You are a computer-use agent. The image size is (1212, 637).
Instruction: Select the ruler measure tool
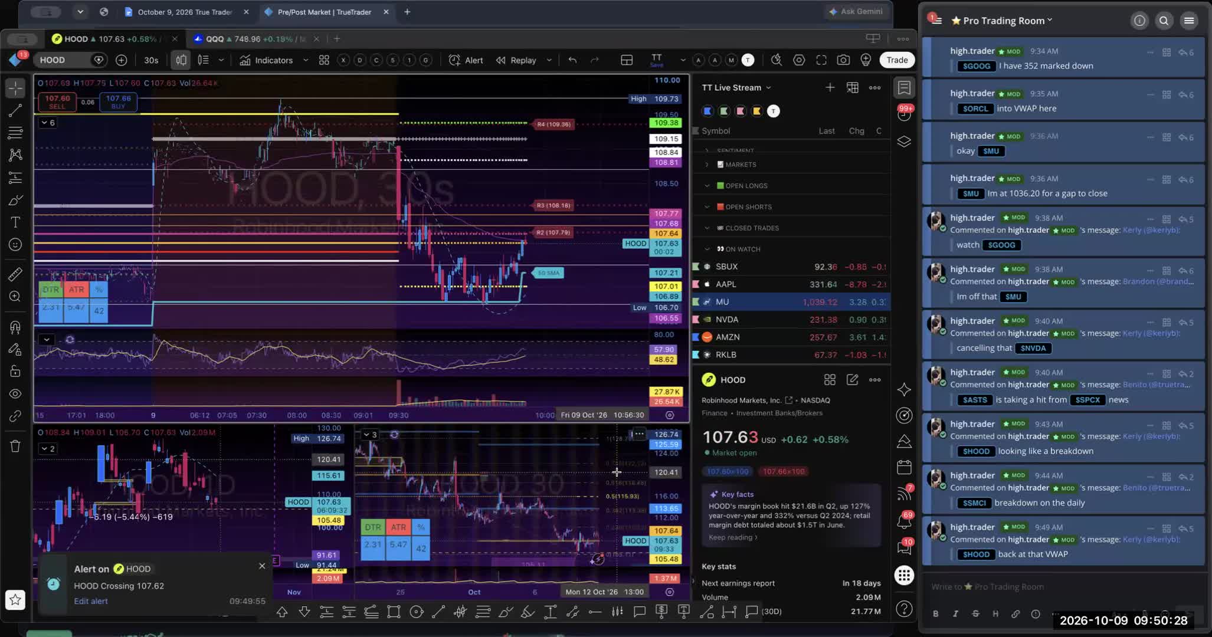[15, 274]
